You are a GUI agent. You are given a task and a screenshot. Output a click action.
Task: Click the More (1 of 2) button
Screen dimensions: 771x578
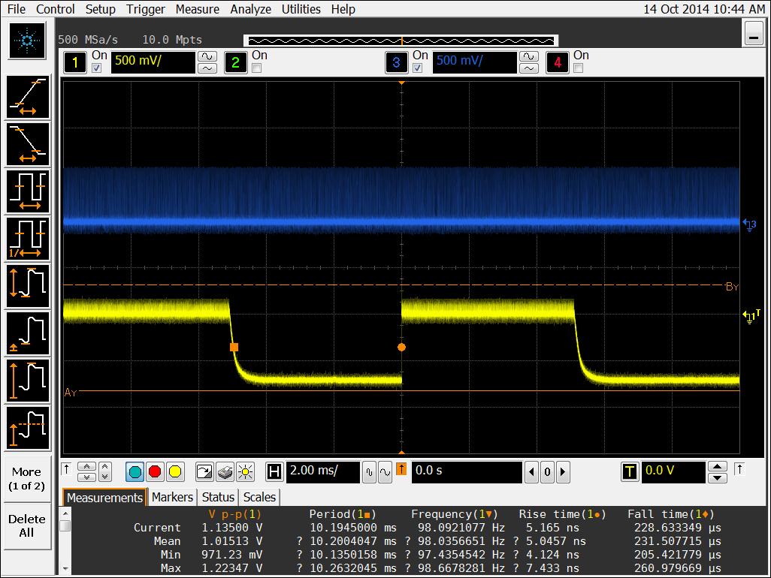27,478
